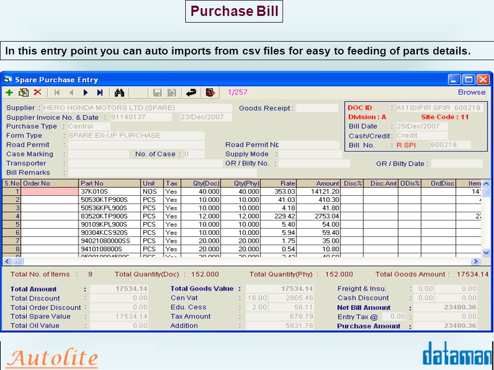Screen dimensions: 494x370
Task: Click the GR / Bilty Date field
Action: click(x=457, y=163)
